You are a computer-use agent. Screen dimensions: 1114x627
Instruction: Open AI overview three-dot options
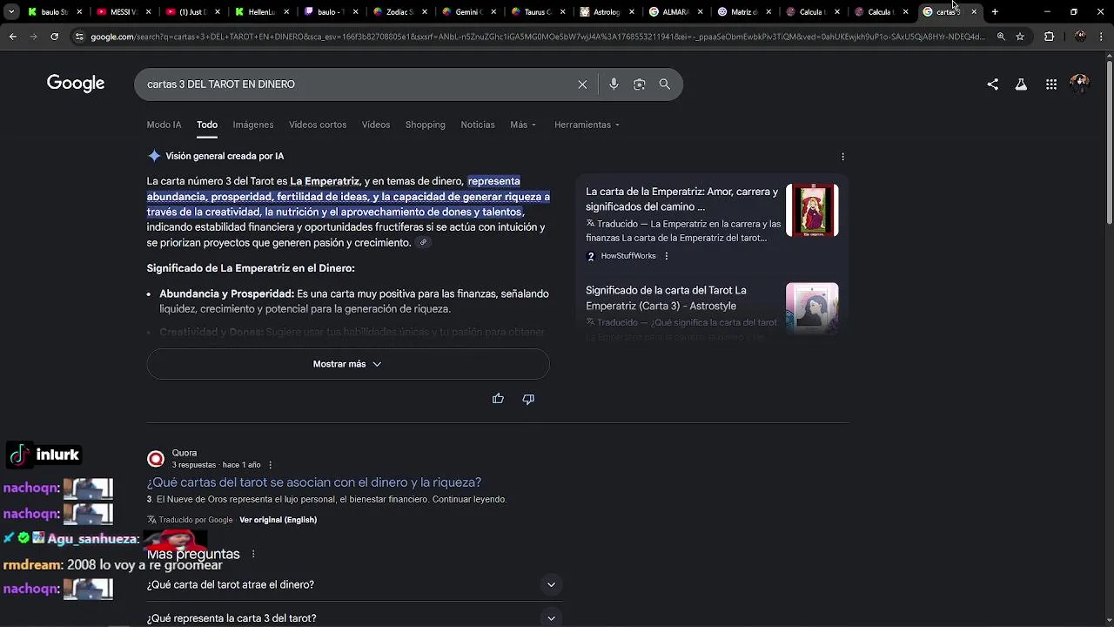coord(842,157)
